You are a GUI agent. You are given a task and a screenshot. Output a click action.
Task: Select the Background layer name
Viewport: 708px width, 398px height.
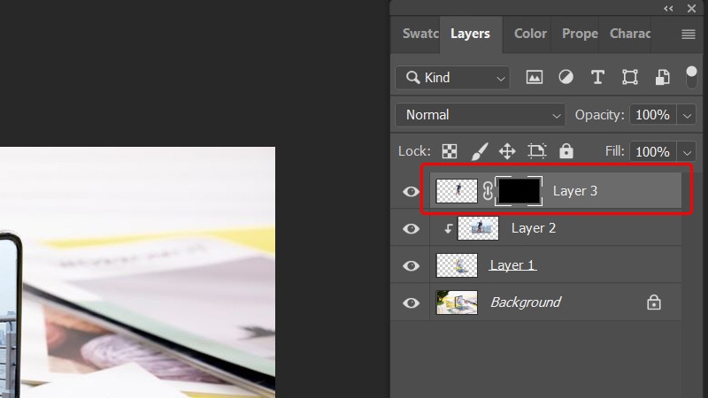point(526,302)
